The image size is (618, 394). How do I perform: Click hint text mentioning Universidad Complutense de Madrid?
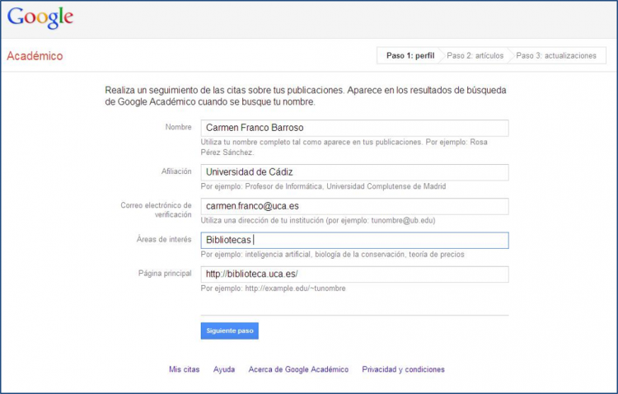point(323,186)
